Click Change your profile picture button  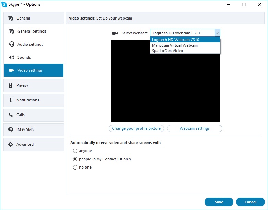136,128
